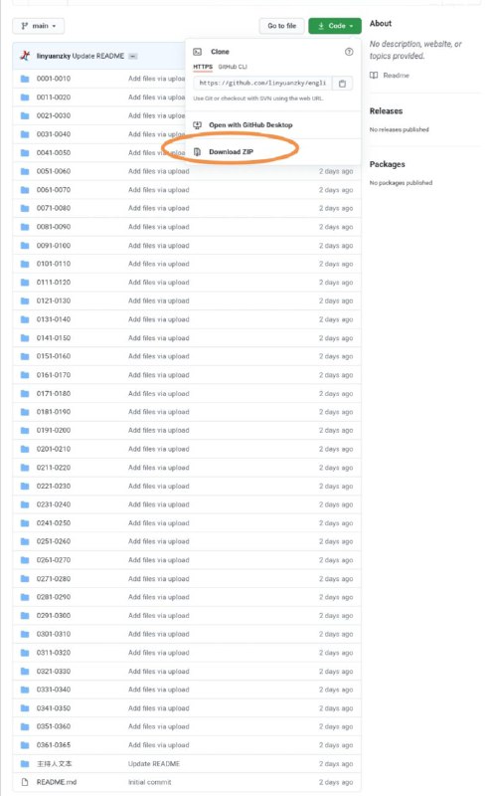This screenshot has height=796, width=492.
Task: Click folder icon of 0191-0200
Action: tap(24, 431)
